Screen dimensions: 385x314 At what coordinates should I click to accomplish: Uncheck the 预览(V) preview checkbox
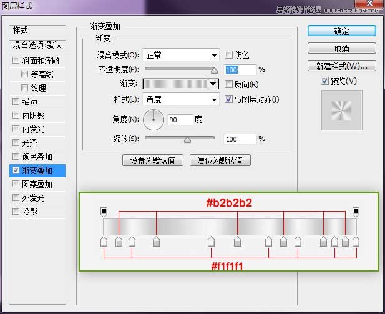tap(324, 81)
